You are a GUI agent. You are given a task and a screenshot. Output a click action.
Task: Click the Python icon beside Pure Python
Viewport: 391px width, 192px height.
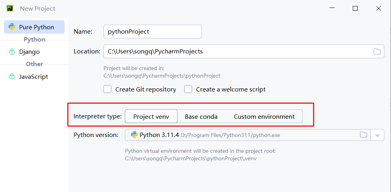click(12, 27)
